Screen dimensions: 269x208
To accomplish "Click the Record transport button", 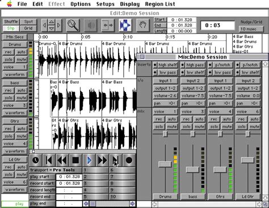I will pos(129,160).
